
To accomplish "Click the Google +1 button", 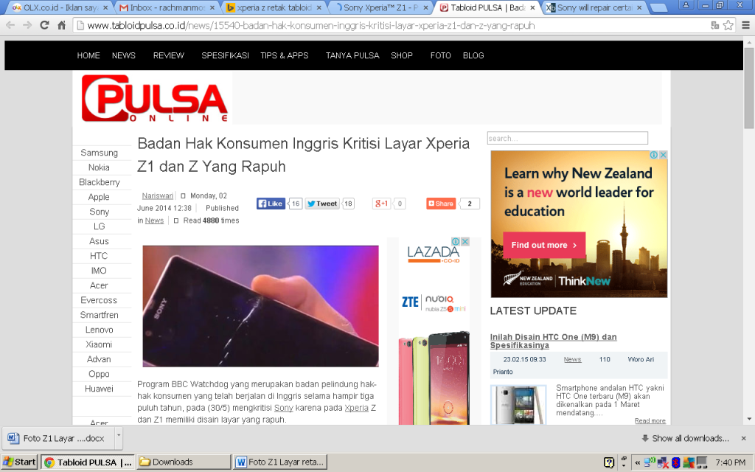I will tap(381, 204).
